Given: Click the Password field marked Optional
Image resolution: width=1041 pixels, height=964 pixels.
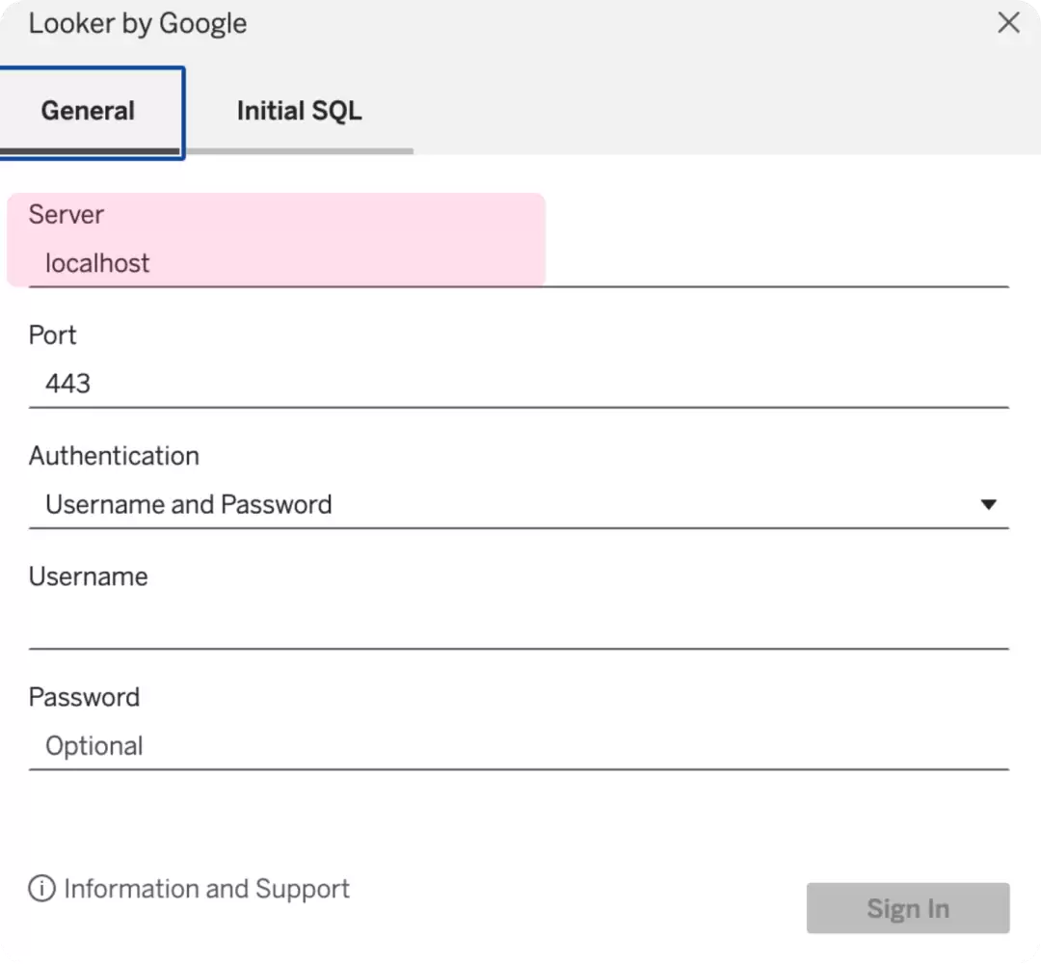Looking at the screenshot, I should [x=519, y=746].
